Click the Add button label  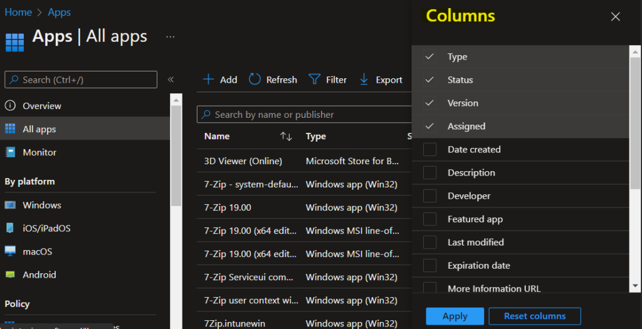[x=228, y=80]
